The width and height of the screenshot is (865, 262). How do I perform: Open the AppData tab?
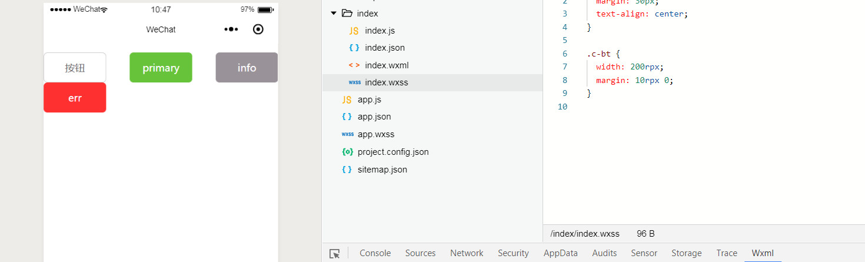coord(560,253)
